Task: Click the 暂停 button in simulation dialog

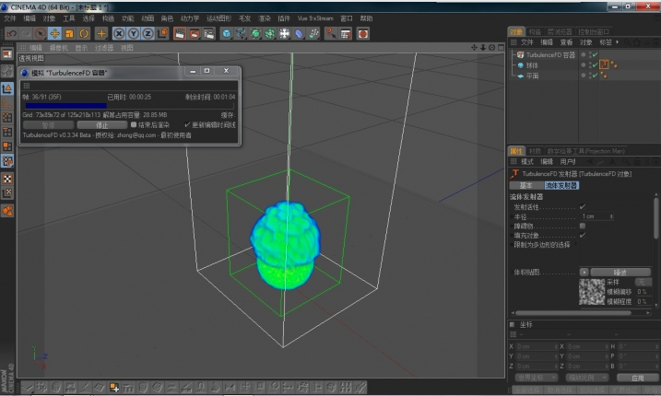Action: click(48, 125)
